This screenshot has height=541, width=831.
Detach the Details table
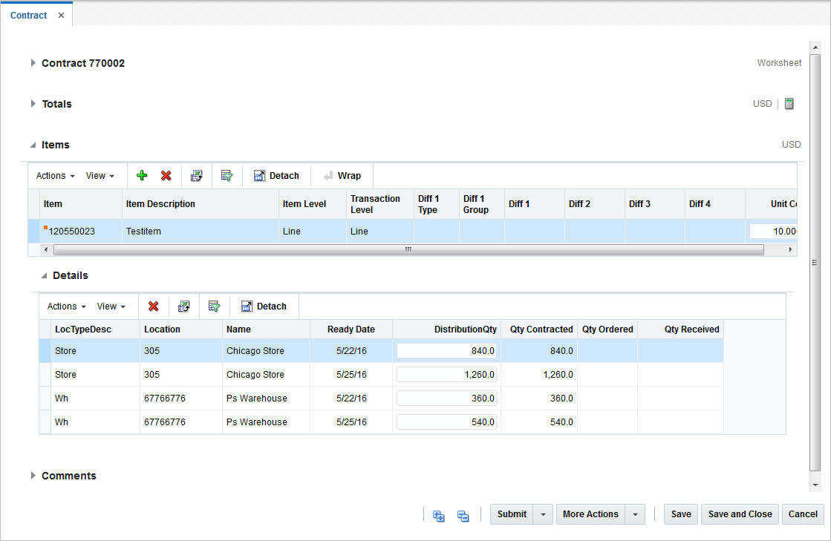tap(264, 306)
